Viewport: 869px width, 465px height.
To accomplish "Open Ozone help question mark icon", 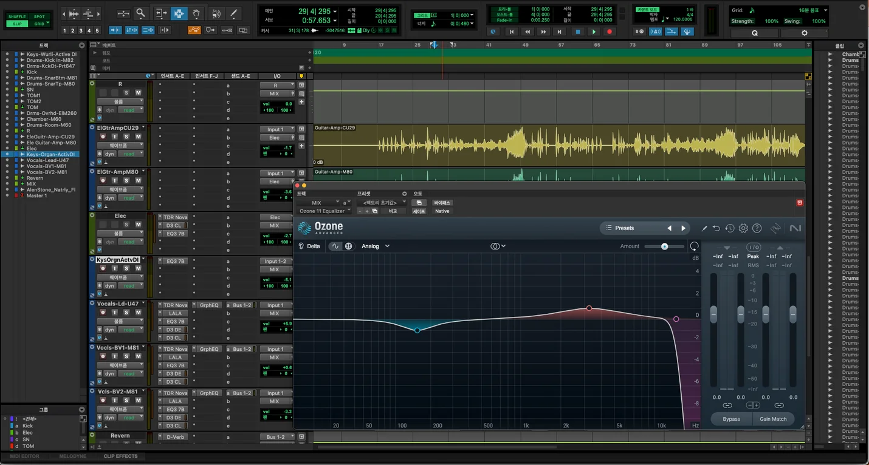I will coord(757,228).
